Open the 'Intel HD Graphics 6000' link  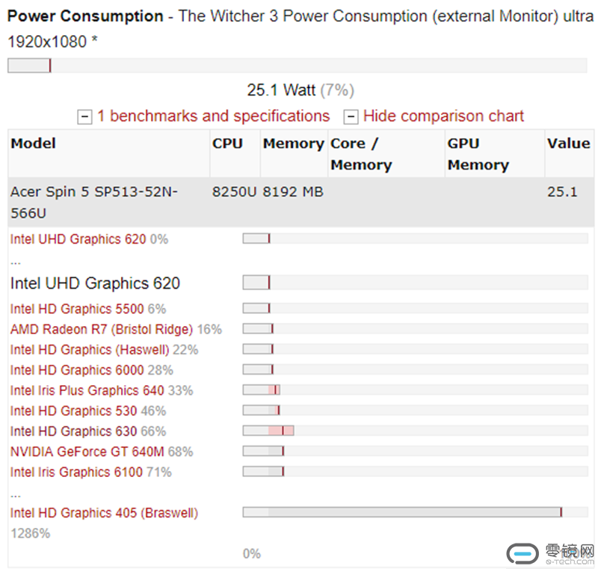(77, 370)
